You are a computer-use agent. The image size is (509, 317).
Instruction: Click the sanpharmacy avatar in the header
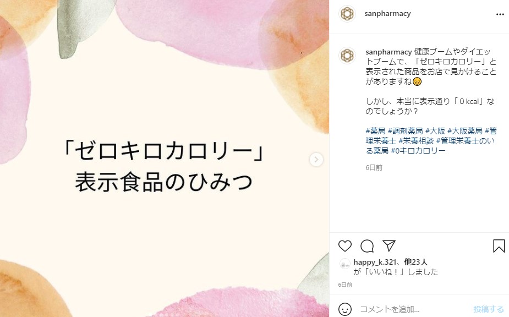coord(347,14)
